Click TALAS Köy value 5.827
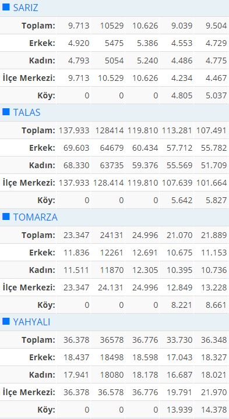This screenshot has width=229, height=419. [216, 200]
